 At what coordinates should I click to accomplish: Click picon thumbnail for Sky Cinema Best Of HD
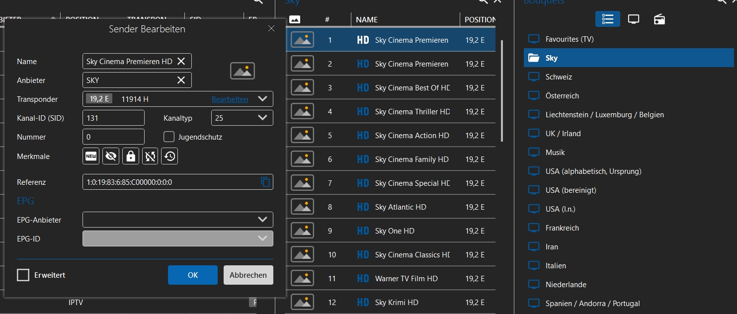pos(302,88)
